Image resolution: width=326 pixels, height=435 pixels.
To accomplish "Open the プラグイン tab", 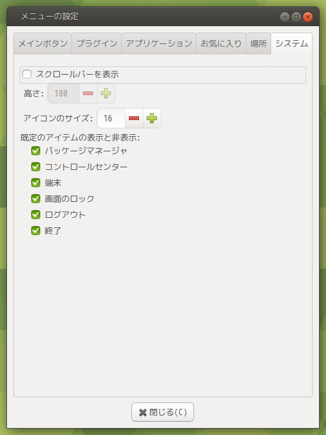I will pyautogui.click(x=97, y=43).
